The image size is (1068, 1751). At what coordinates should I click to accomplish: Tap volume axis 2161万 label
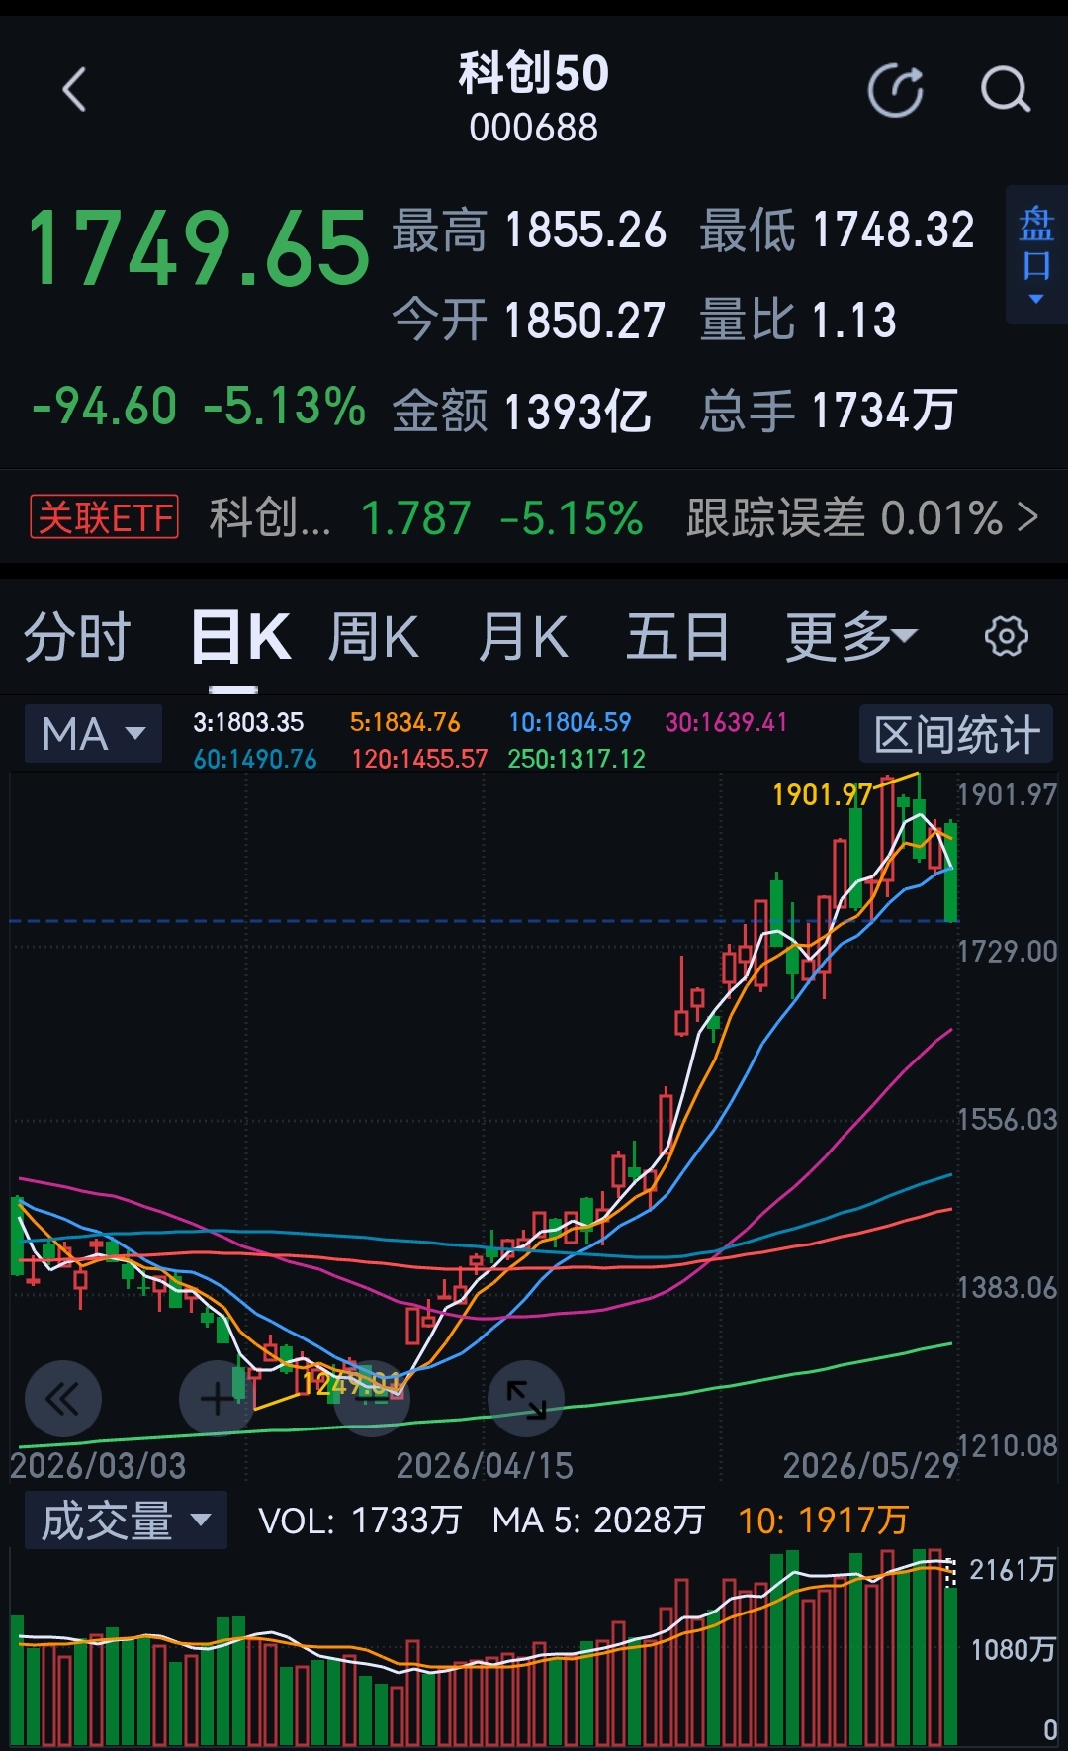coord(1013,1570)
